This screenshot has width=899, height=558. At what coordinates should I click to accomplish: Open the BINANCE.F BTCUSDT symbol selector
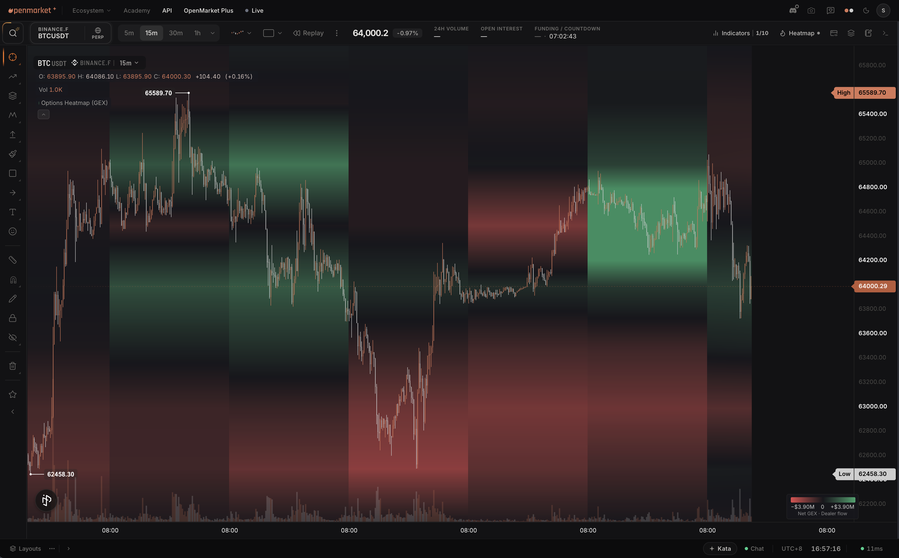57,33
